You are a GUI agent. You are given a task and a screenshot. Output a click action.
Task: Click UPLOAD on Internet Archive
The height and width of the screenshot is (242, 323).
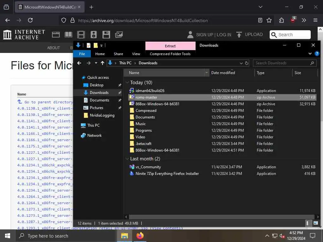[x=250, y=35]
